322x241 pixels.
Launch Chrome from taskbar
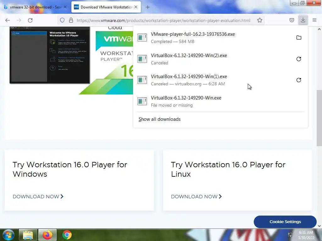[x=67, y=235]
